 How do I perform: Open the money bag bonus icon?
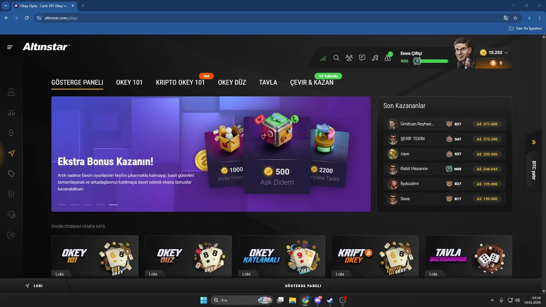(388, 58)
